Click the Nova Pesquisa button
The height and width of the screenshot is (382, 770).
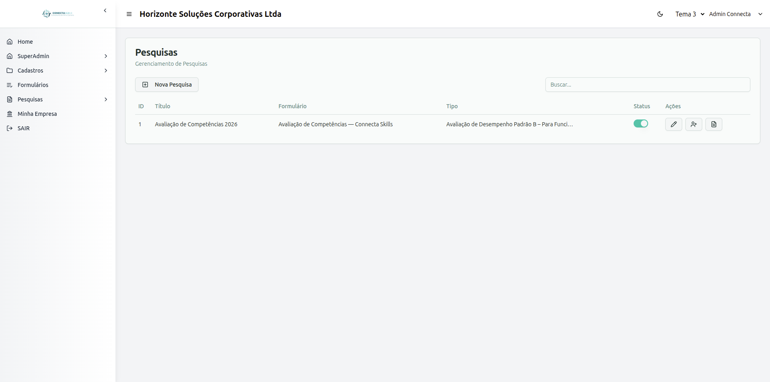pos(167,85)
